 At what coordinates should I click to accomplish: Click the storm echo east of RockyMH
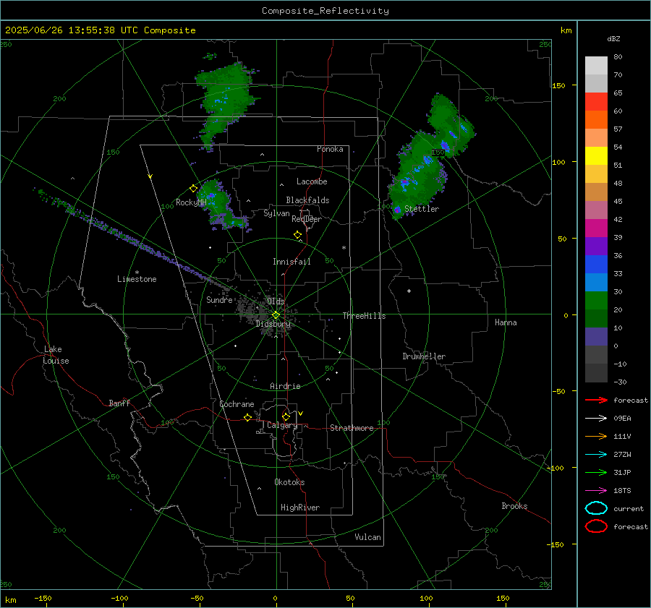point(221,205)
